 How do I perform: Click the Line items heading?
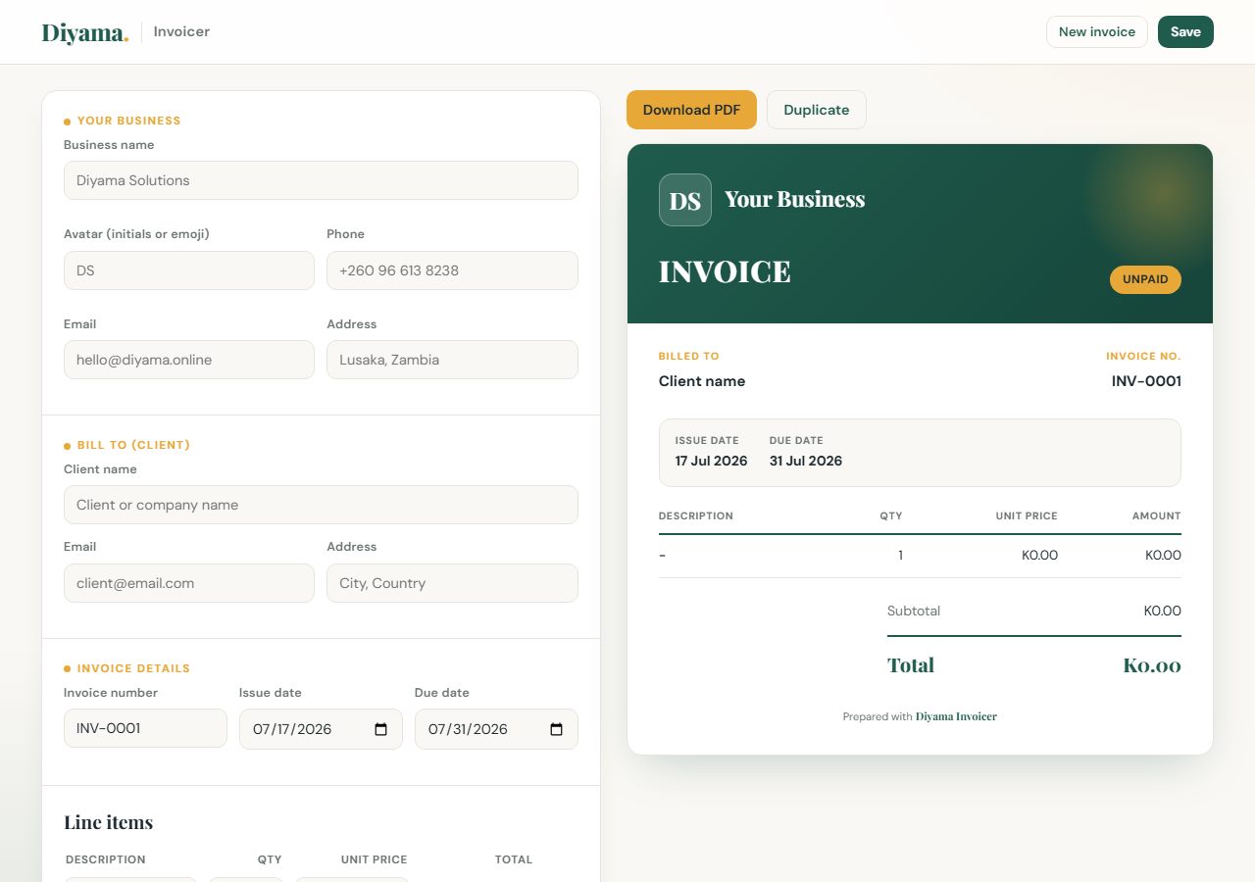(109, 822)
